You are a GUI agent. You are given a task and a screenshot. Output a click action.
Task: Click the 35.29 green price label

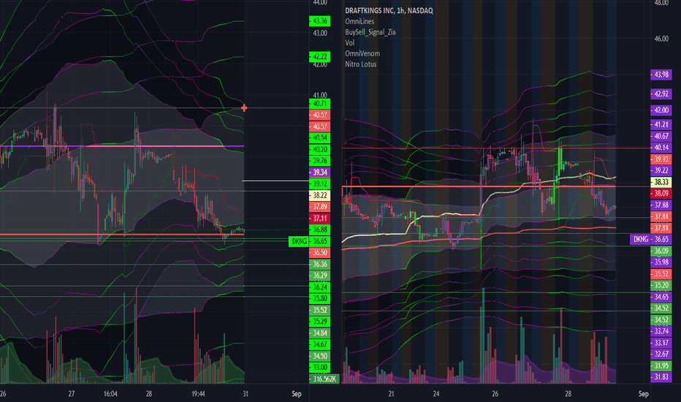[319, 322]
